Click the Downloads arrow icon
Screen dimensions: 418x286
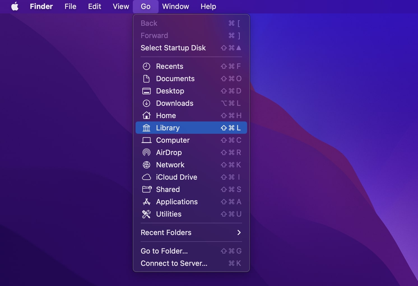147,103
